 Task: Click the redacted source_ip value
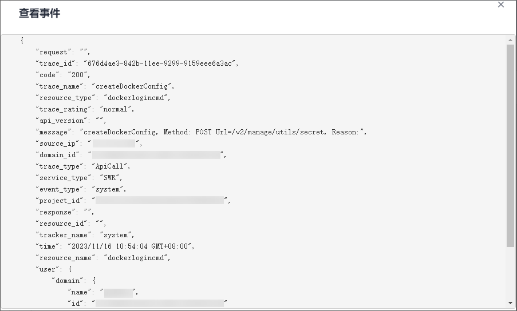[114, 143]
